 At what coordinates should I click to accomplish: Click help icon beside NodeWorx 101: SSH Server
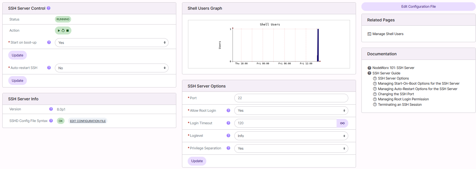pyautogui.click(x=369, y=68)
